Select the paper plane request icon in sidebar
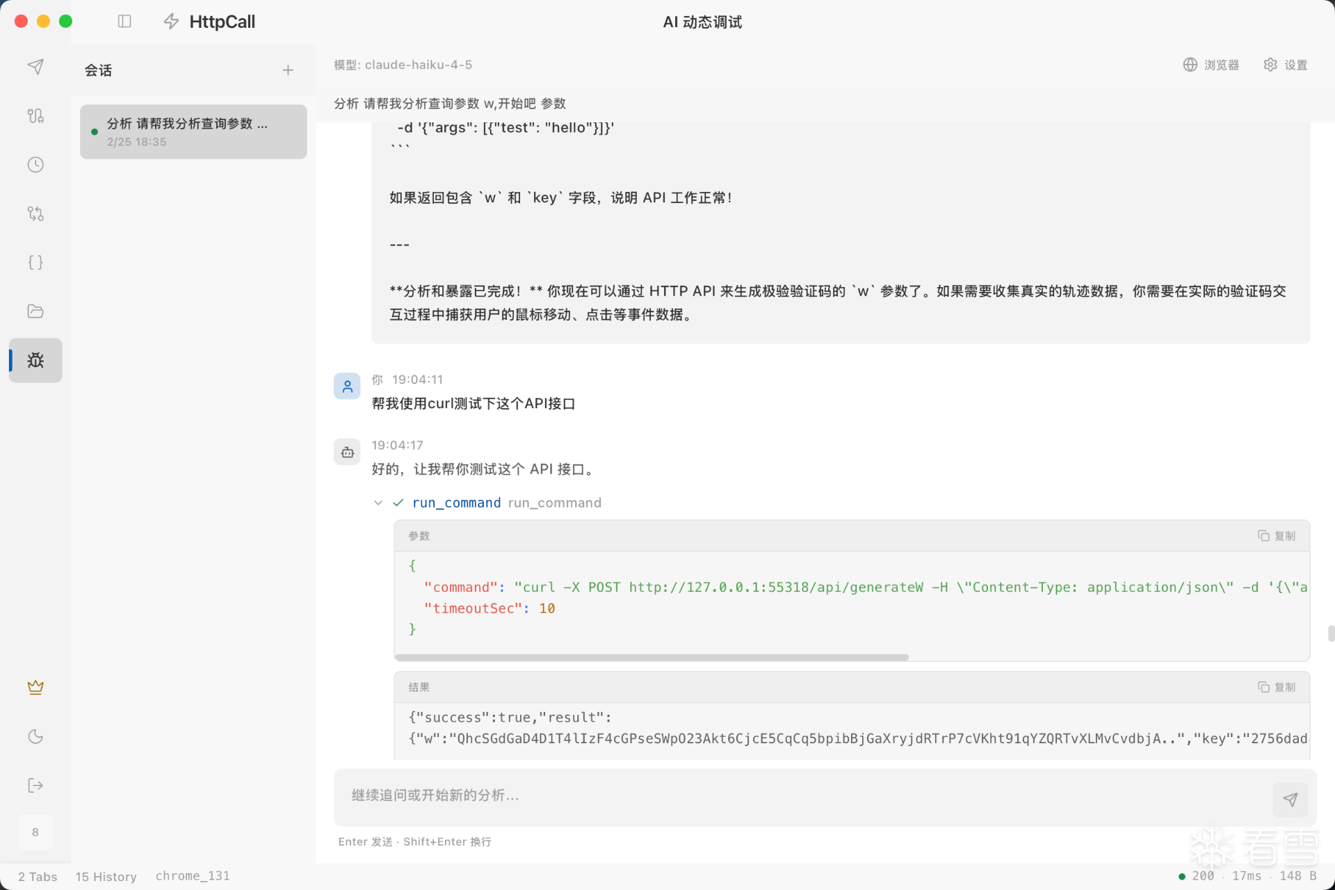The image size is (1335, 890). click(x=35, y=66)
